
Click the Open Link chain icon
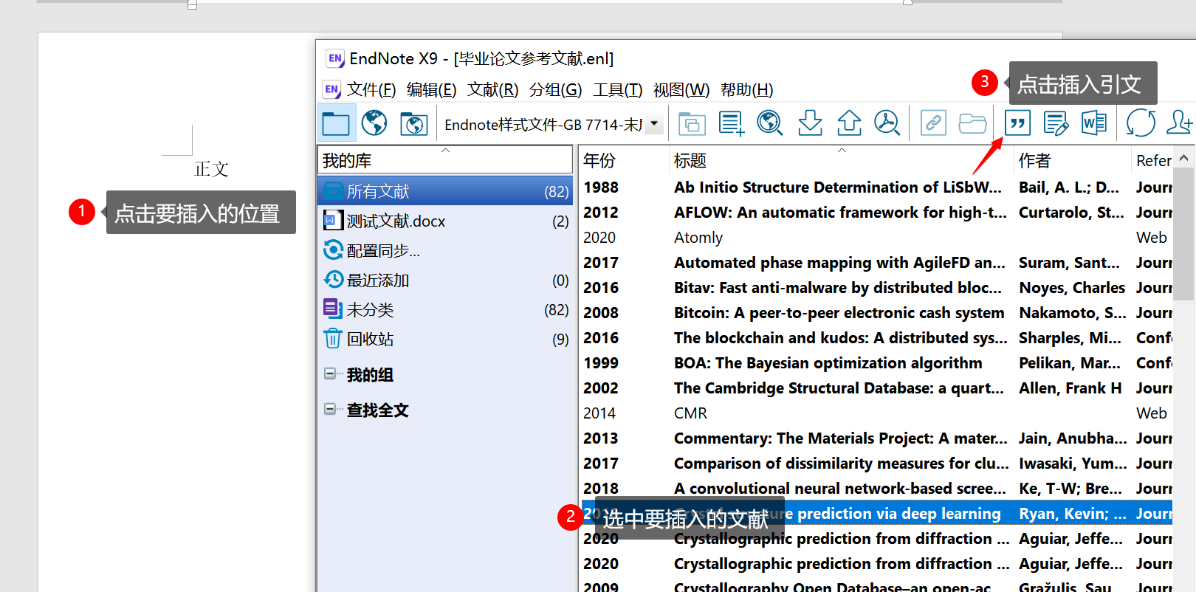tap(933, 123)
